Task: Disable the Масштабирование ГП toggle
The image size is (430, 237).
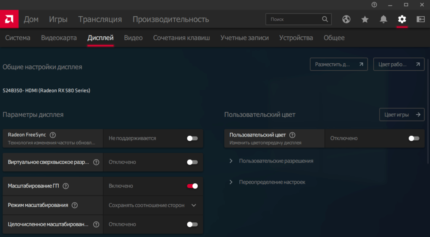Action: pyautogui.click(x=192, y=186)
